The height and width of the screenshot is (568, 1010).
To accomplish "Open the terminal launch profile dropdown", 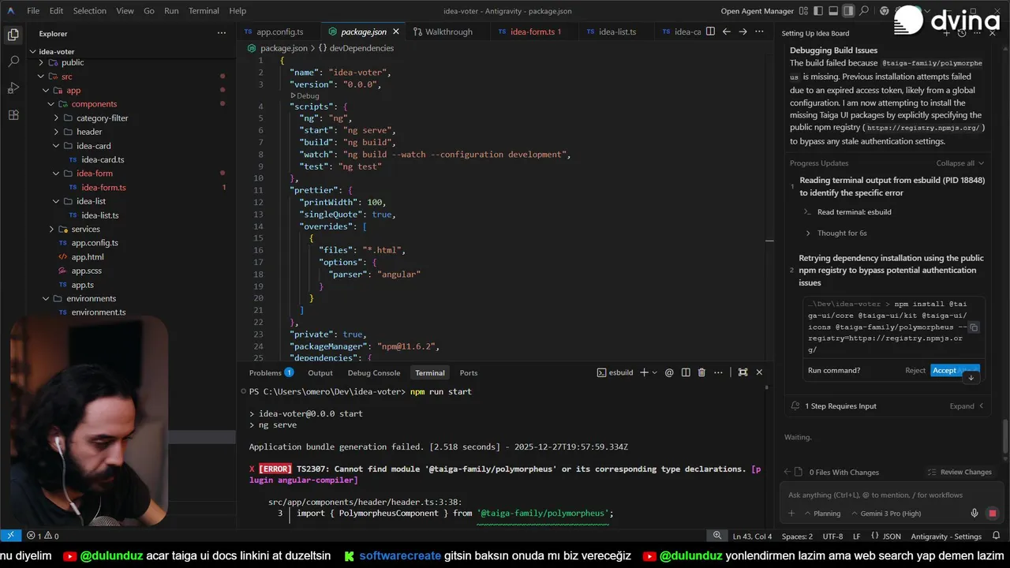I will coord(655,372).
